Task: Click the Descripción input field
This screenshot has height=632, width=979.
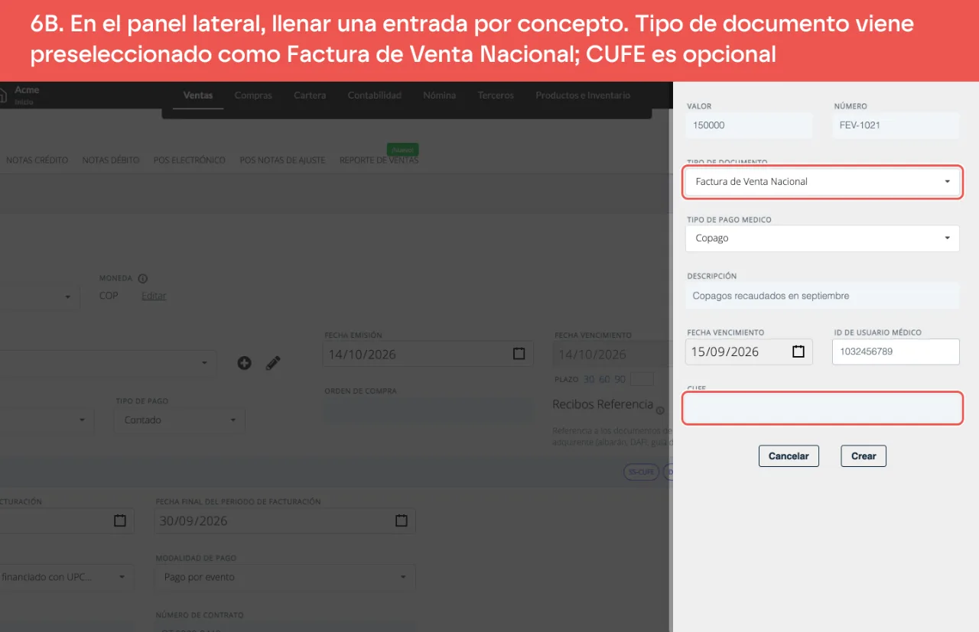Action: [822, 296]
